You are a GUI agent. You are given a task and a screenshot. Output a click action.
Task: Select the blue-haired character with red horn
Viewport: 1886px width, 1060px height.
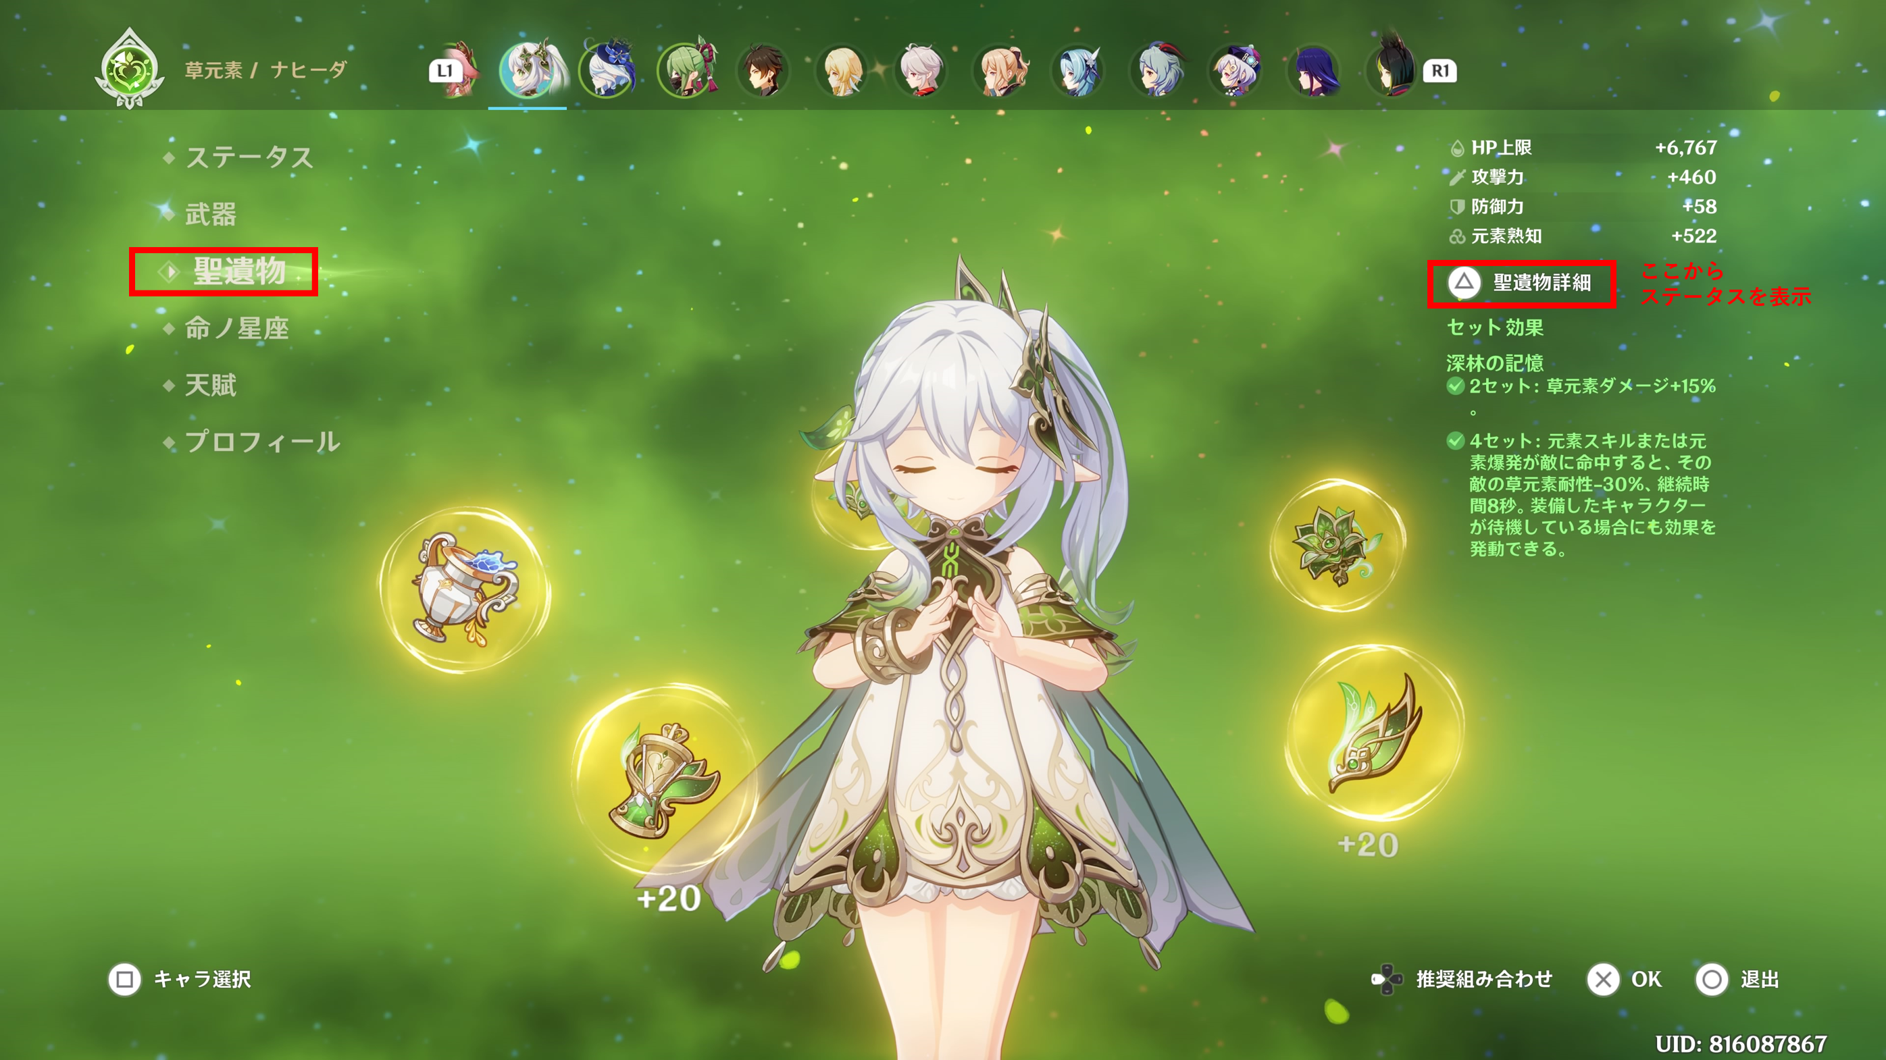(1156, 71)
